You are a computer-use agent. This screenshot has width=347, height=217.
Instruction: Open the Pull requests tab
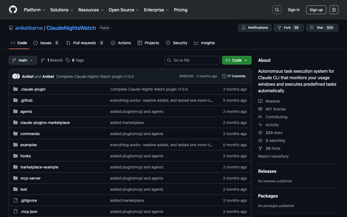[85, 43]
